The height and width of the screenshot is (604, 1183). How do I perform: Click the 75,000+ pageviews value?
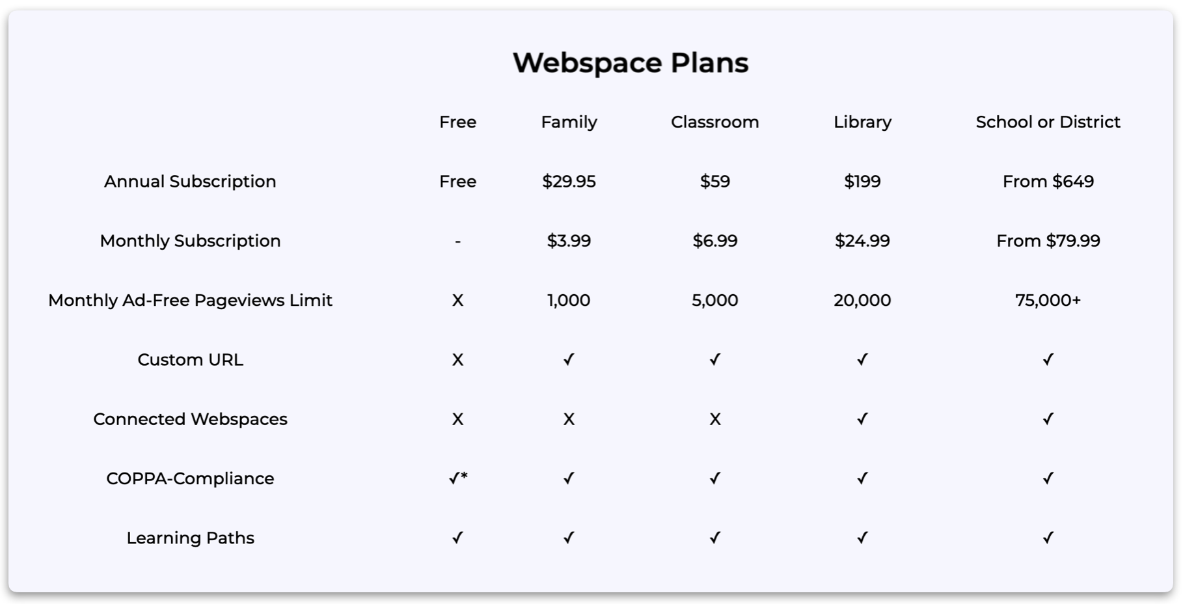(1048, 300)
